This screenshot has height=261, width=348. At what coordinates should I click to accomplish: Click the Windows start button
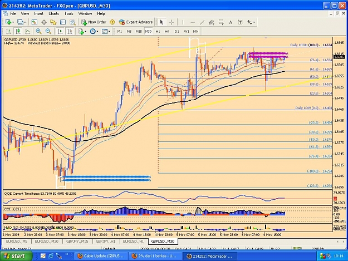point(16,256)
